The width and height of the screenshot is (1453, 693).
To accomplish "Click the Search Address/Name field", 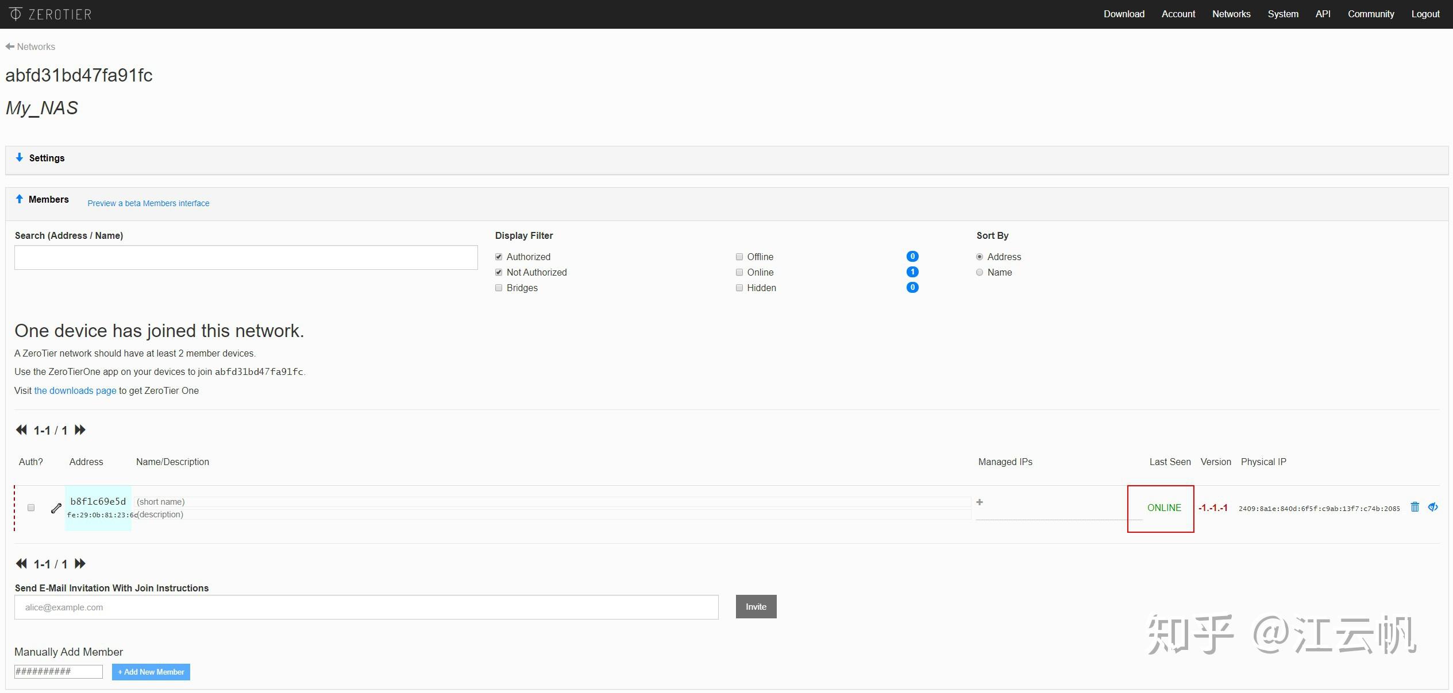I will click(x=246, y=258).
